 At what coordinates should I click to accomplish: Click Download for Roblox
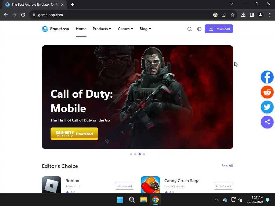click(125, 186)
